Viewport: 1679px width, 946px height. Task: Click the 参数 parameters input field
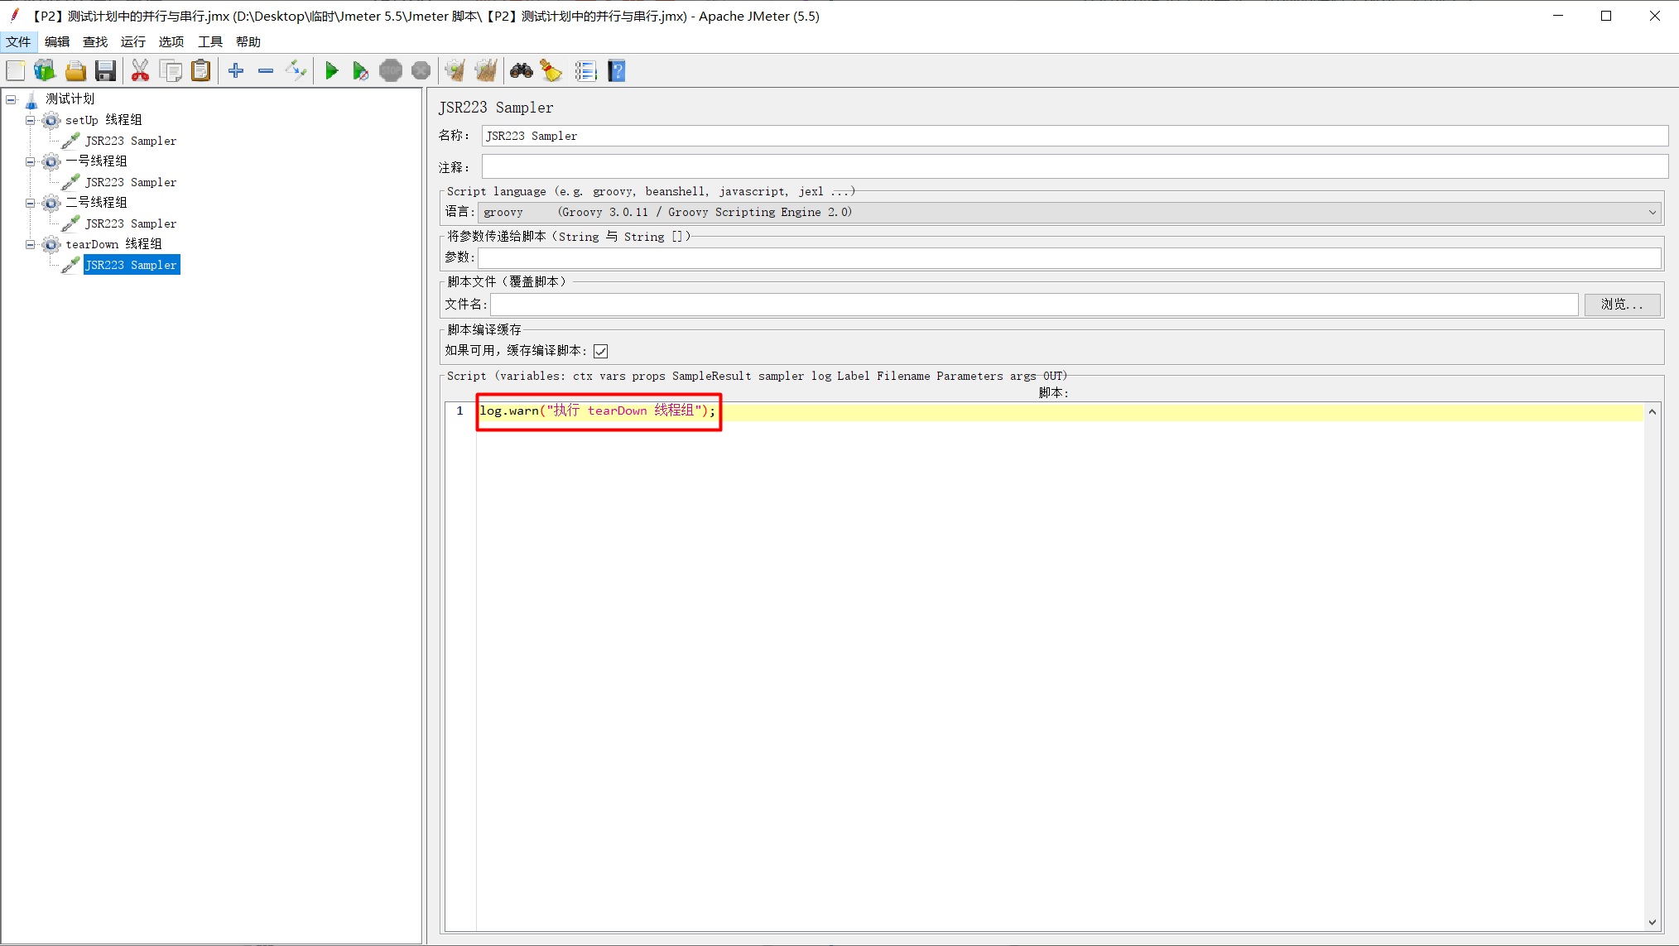1070,258
